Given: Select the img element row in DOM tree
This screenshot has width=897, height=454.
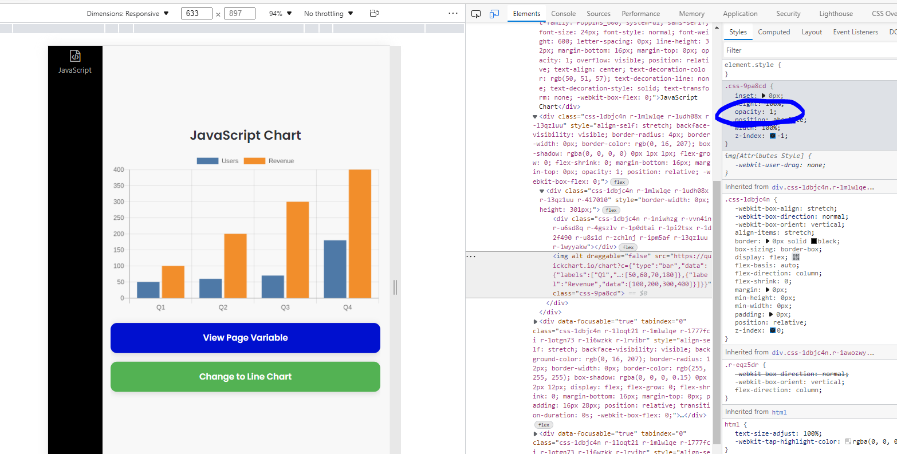Looking at the screenshot, I should click(x=589, y=275).
